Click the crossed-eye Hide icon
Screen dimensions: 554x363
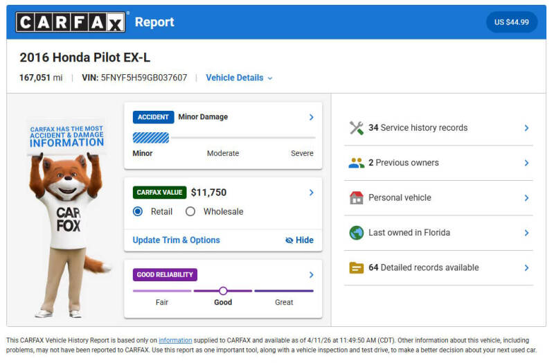click(x=289, y=240)
